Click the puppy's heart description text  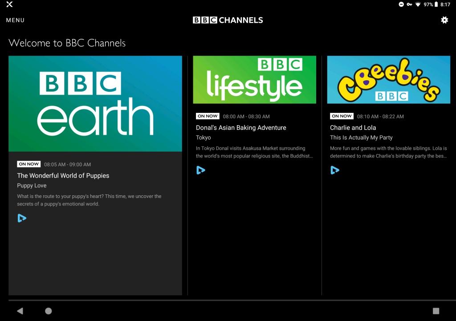pos(89,200)
